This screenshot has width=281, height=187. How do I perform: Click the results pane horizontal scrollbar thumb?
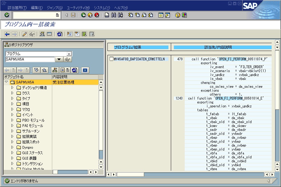click(x=130, y=174)
